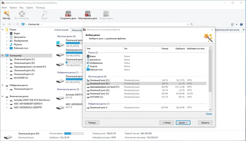The height and width of the screenshot is (141, 246).
Task: Close the preview panel
Action: [244, 30]
